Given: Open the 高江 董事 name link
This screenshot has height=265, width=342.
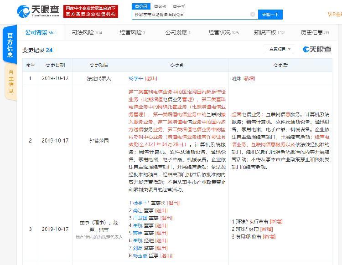Looking at the screenshot, I should click(x=138, y=210).
